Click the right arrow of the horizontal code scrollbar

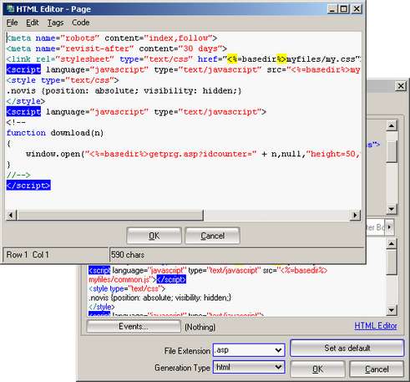pyautogui.click(x=355, y=215)
